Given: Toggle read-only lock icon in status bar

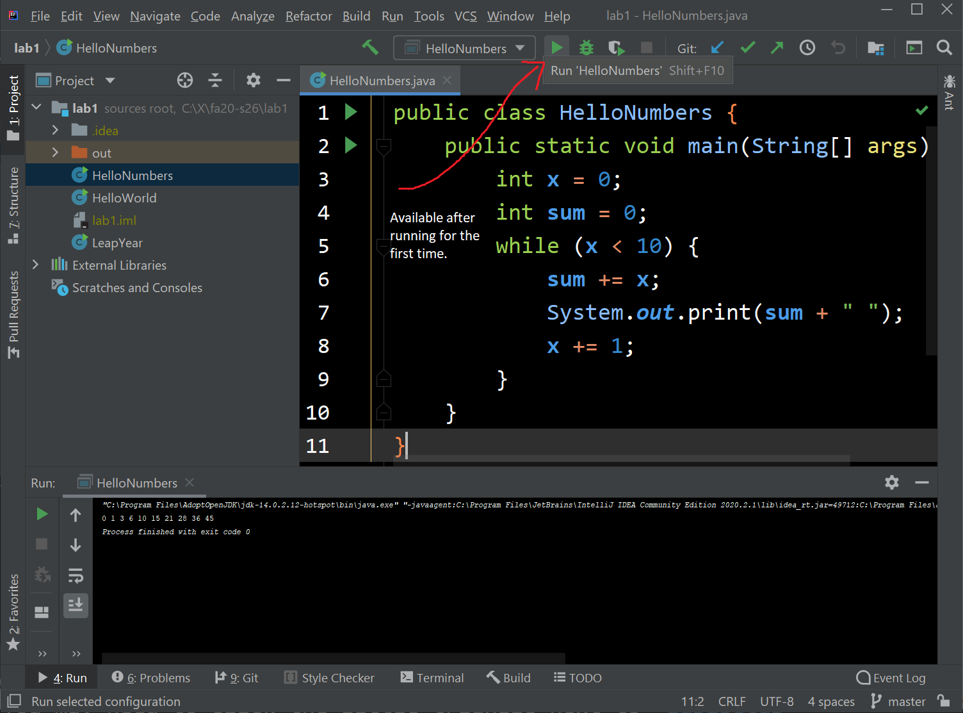Looking at the screenshot, I should coord(943,700).
